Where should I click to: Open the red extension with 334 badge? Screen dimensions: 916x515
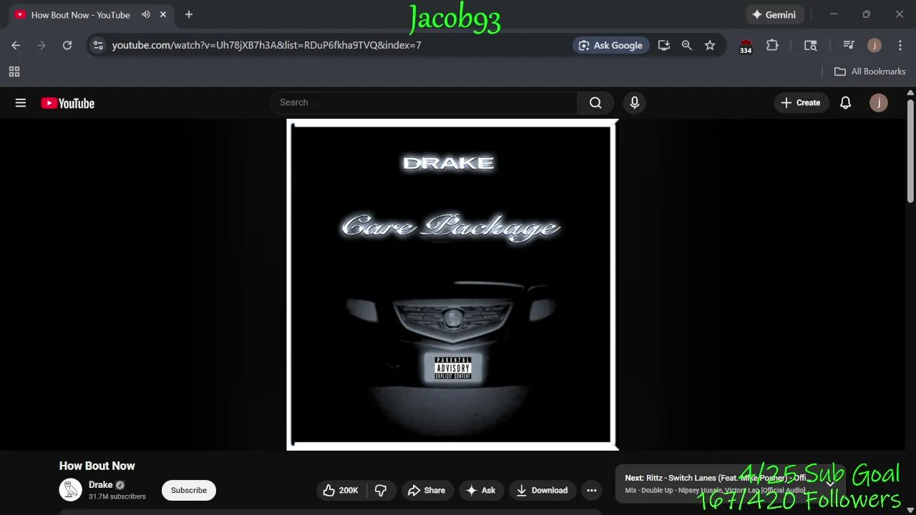pos(746,46)
